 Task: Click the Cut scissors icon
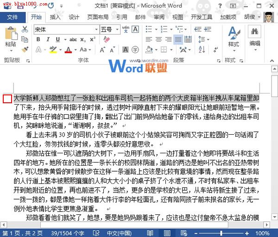click(x=25, y=29)
